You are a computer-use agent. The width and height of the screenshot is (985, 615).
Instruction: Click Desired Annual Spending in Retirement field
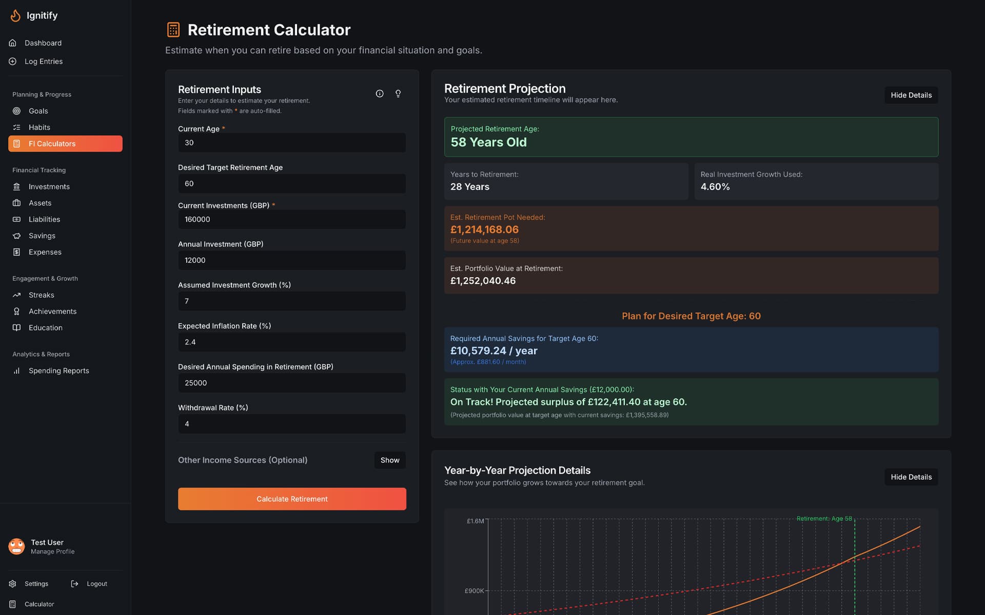[x=292, y=383]
